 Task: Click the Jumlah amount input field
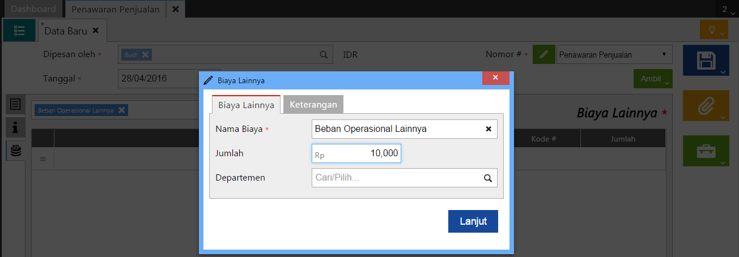coord(356,153)
